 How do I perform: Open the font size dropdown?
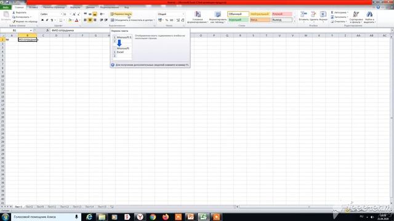[x=70, y=14]
